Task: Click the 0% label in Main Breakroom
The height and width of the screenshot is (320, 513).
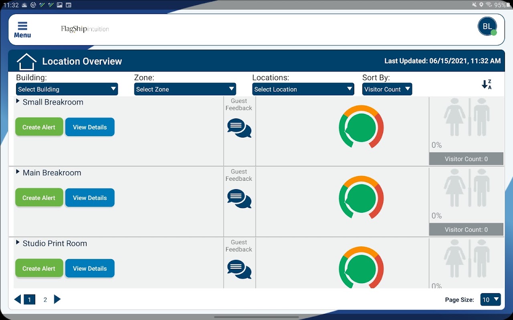Action: (x=436, y=216)
